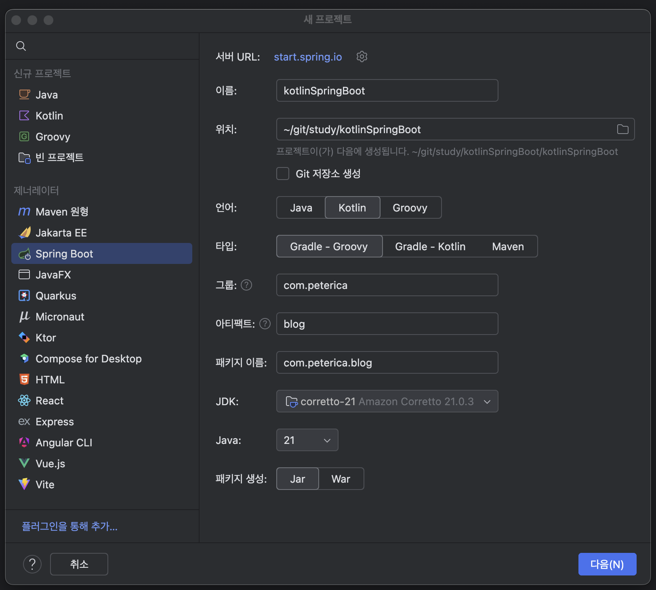This screenshot has width=656, height=590.
Task: Browse for location with folder icon
Action: [x=622, y=129]
